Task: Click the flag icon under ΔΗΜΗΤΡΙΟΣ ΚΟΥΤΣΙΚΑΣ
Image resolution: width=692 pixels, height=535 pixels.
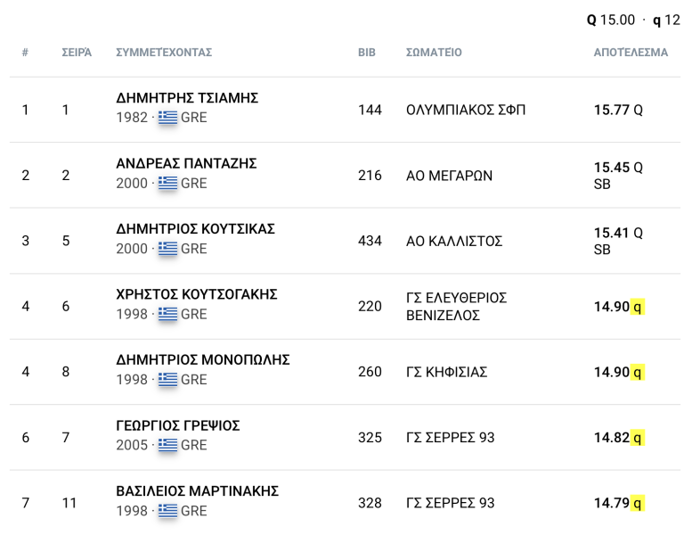Action: pos(167,249)
